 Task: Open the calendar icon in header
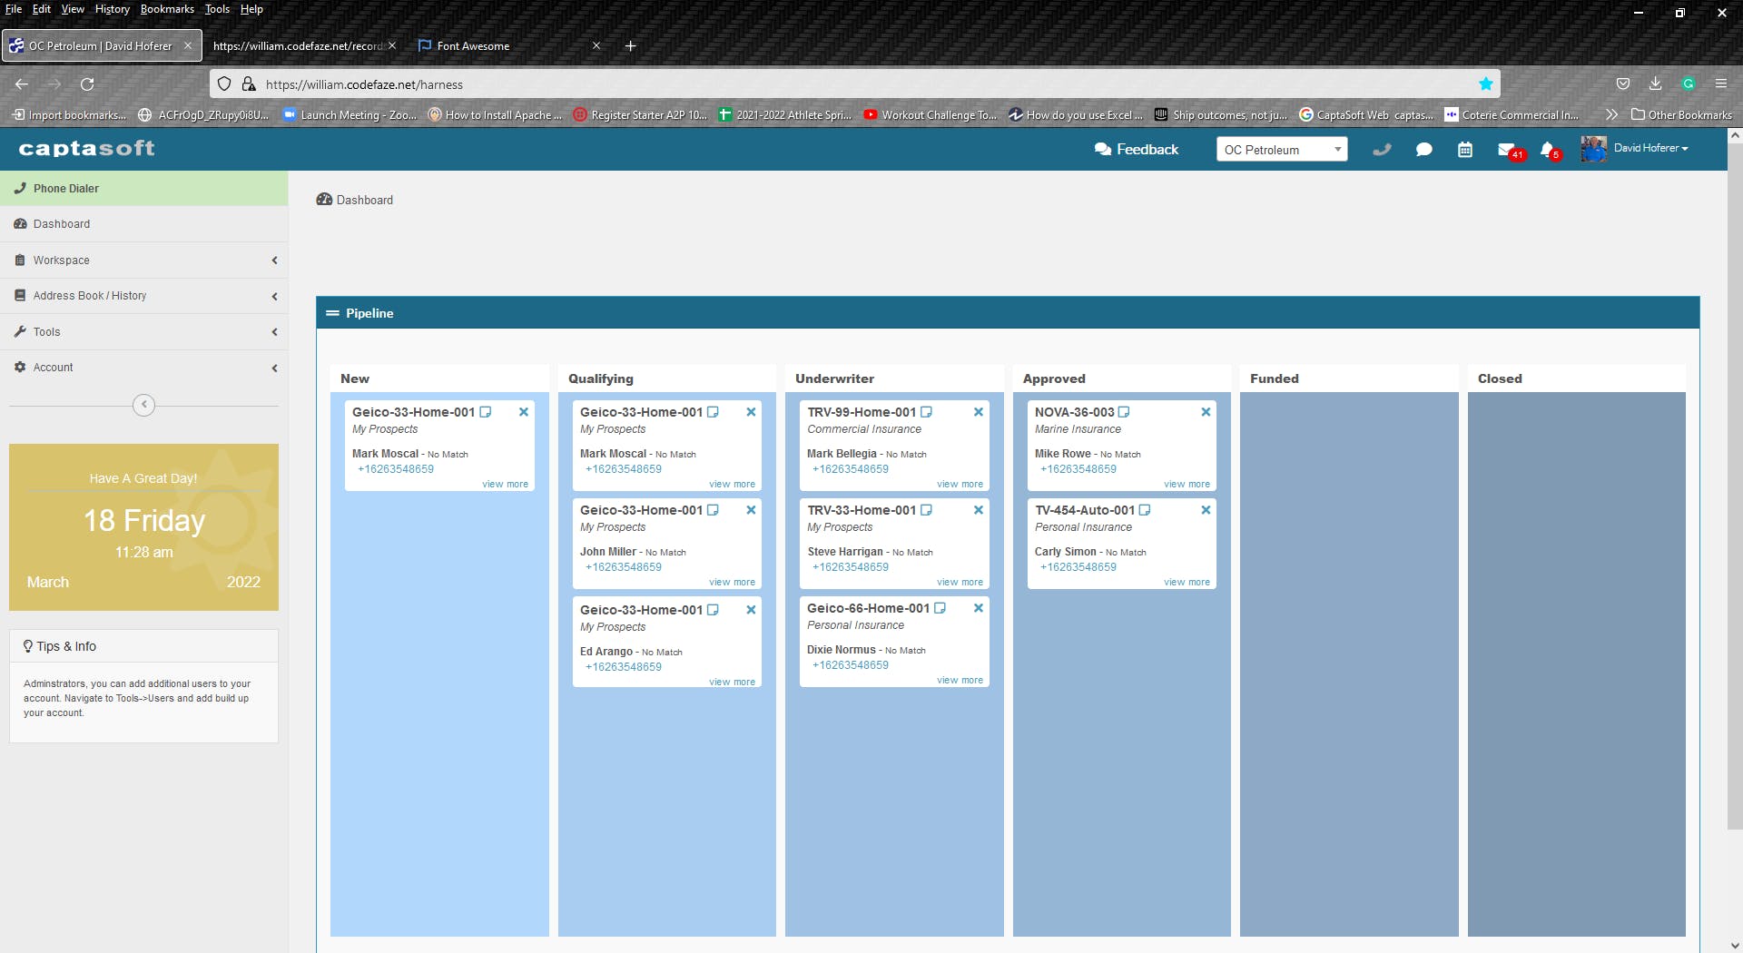pos(1465,150)
